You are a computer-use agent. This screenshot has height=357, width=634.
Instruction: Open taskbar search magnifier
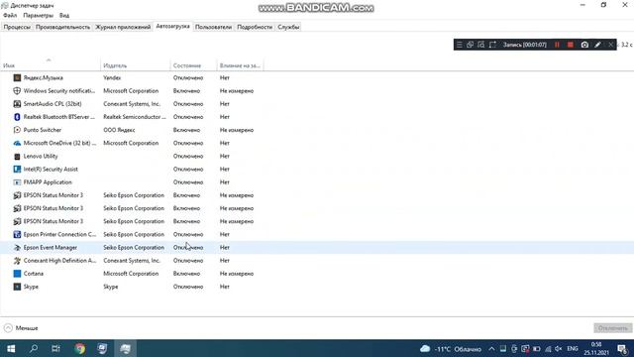(34, 348)
